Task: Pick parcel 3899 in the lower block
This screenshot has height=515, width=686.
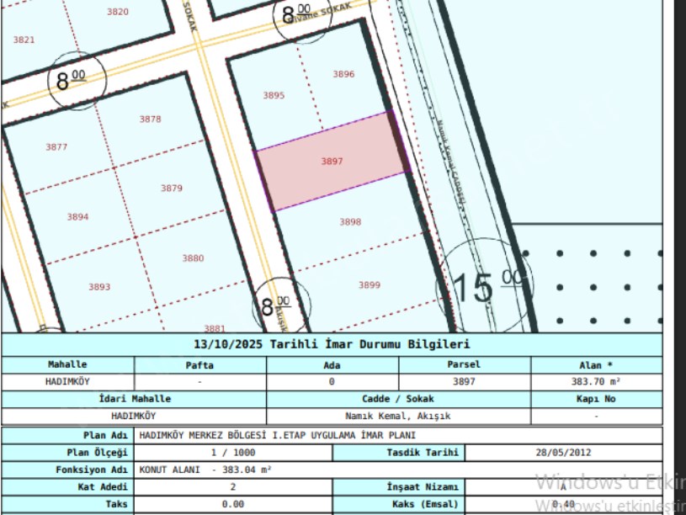Action: click(370, 285)
